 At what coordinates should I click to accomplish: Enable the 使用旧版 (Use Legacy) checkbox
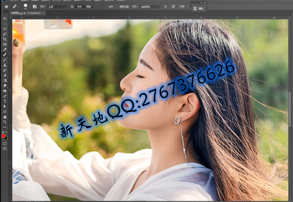(x=117, y=7)
